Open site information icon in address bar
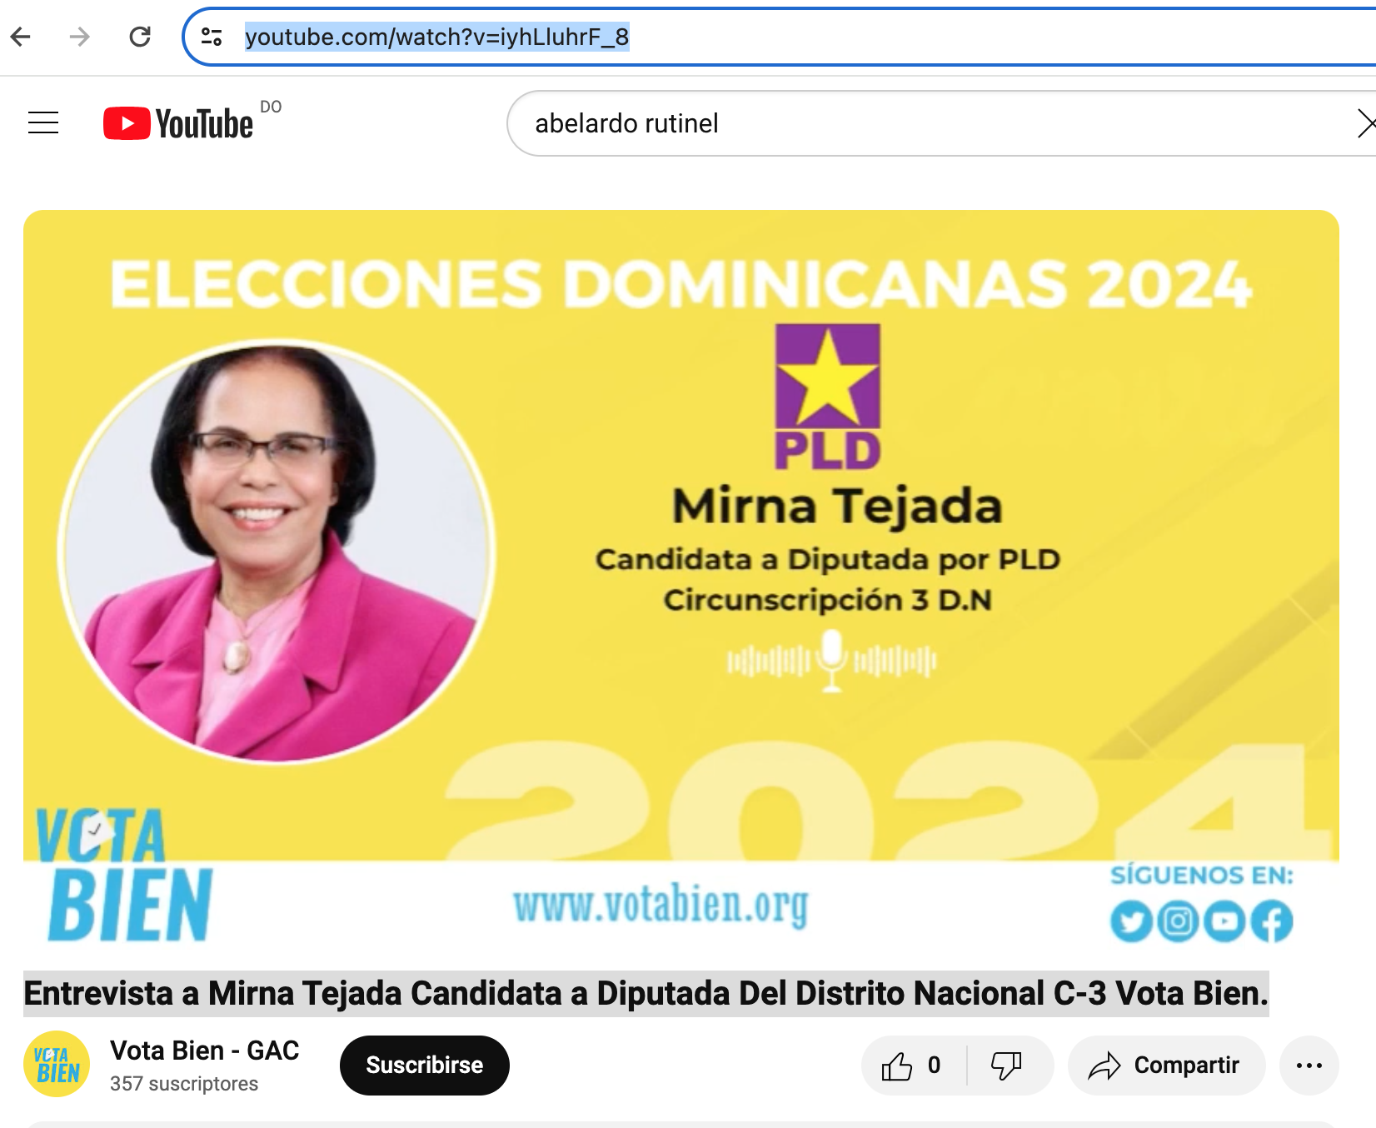The image size is (1376, 1128). [212, 37]
